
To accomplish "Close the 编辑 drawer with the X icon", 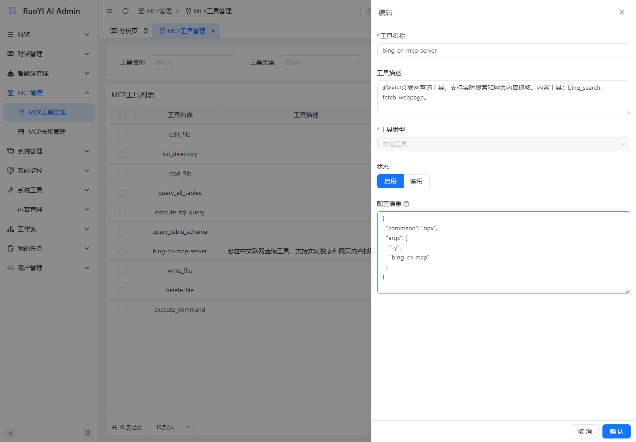I will [622, 12].
